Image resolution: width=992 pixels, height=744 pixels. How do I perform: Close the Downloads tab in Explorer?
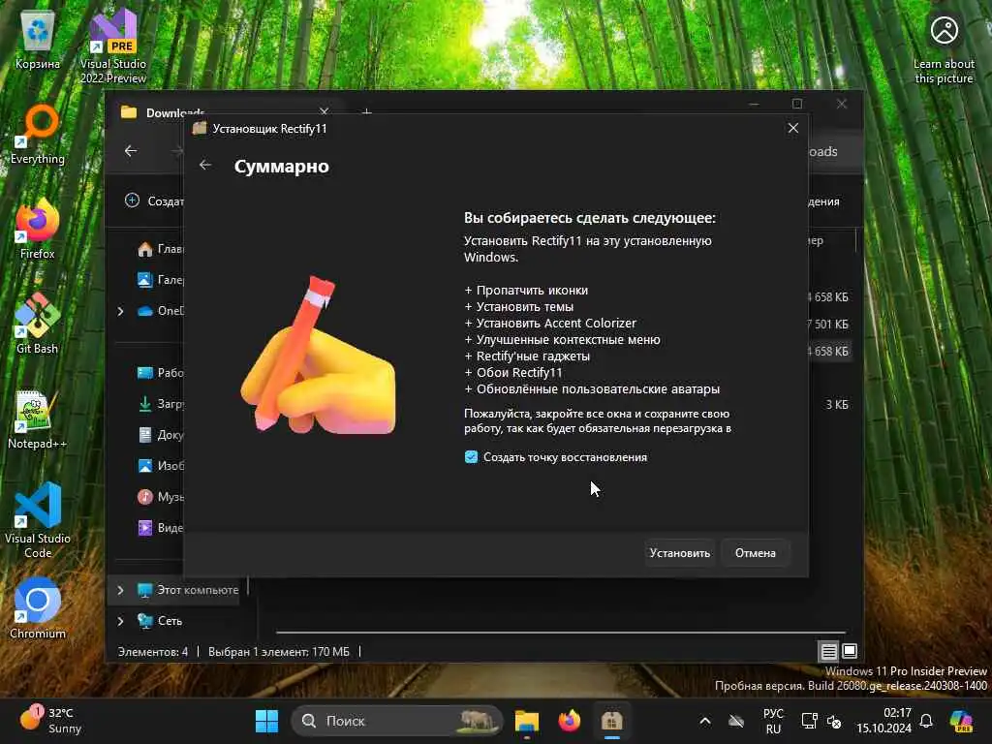pos(324,111)
